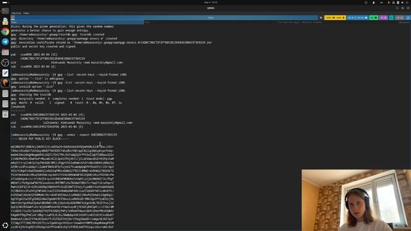The image size is (411, 231).
Task: Open the View menu in QEMU
Action: click(26, 13)
